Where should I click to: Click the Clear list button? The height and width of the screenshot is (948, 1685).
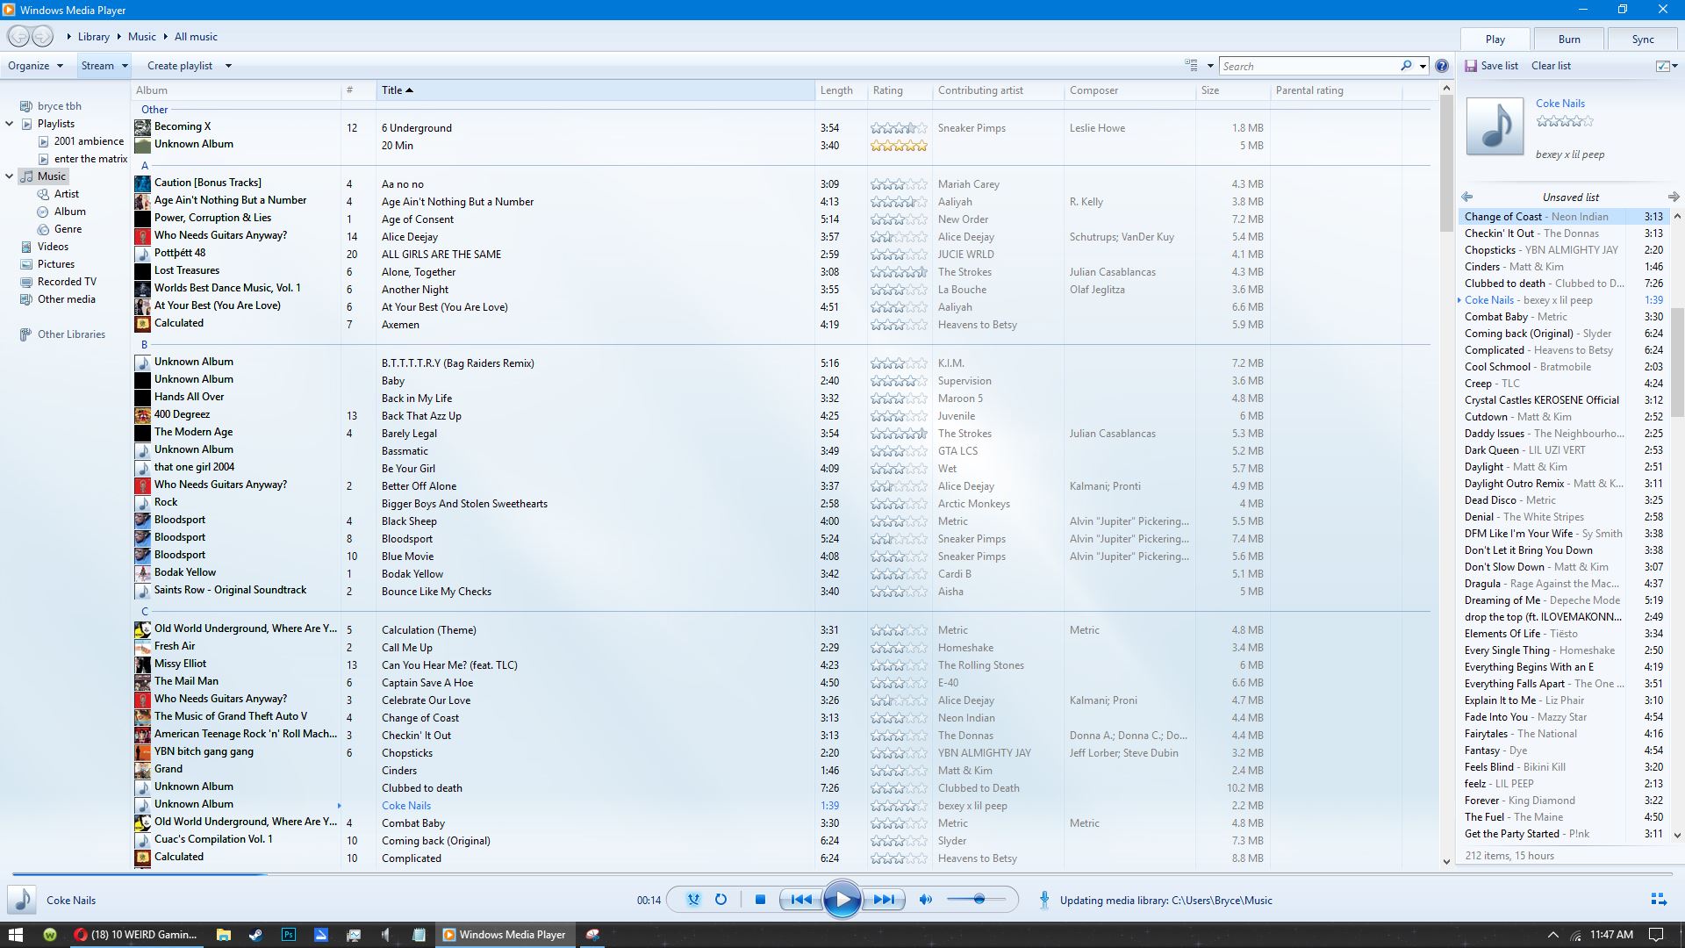tap(1551, 66)
